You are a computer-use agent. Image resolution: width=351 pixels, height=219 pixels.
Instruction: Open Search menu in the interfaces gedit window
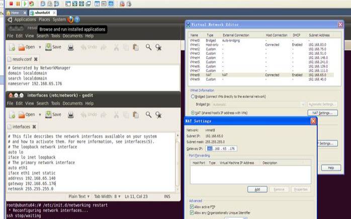pyautogui.click(x=43, y=103)
